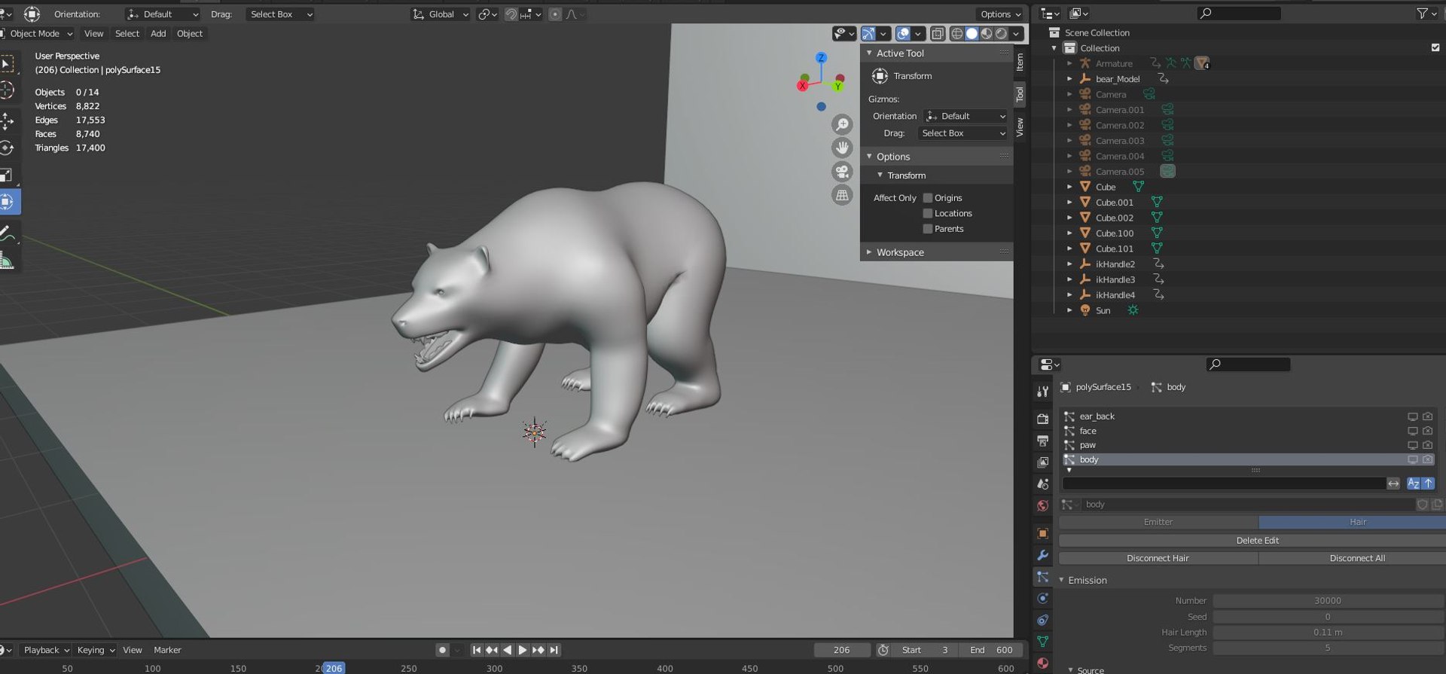The image size is (1446, 674).
Task: Open the Global transform orientation dropdown
Action: tap(441, 14)
